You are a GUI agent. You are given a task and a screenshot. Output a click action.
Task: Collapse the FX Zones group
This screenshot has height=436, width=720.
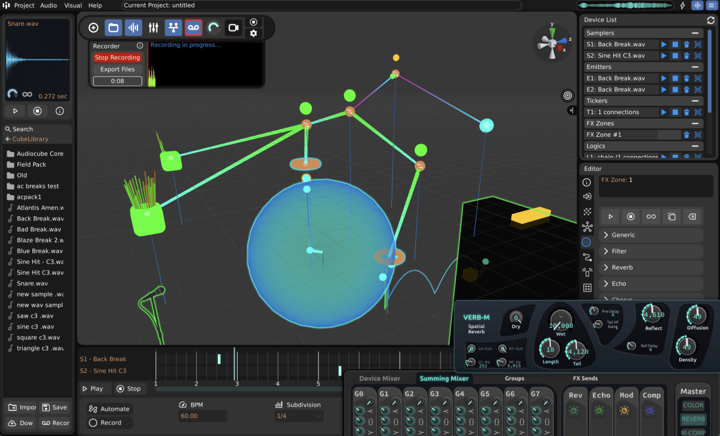tap(694, 124)
